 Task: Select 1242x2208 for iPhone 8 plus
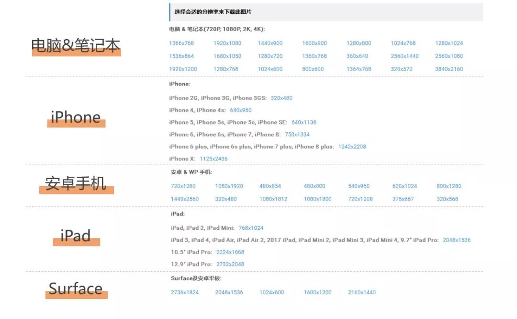[x=352, y=147]
